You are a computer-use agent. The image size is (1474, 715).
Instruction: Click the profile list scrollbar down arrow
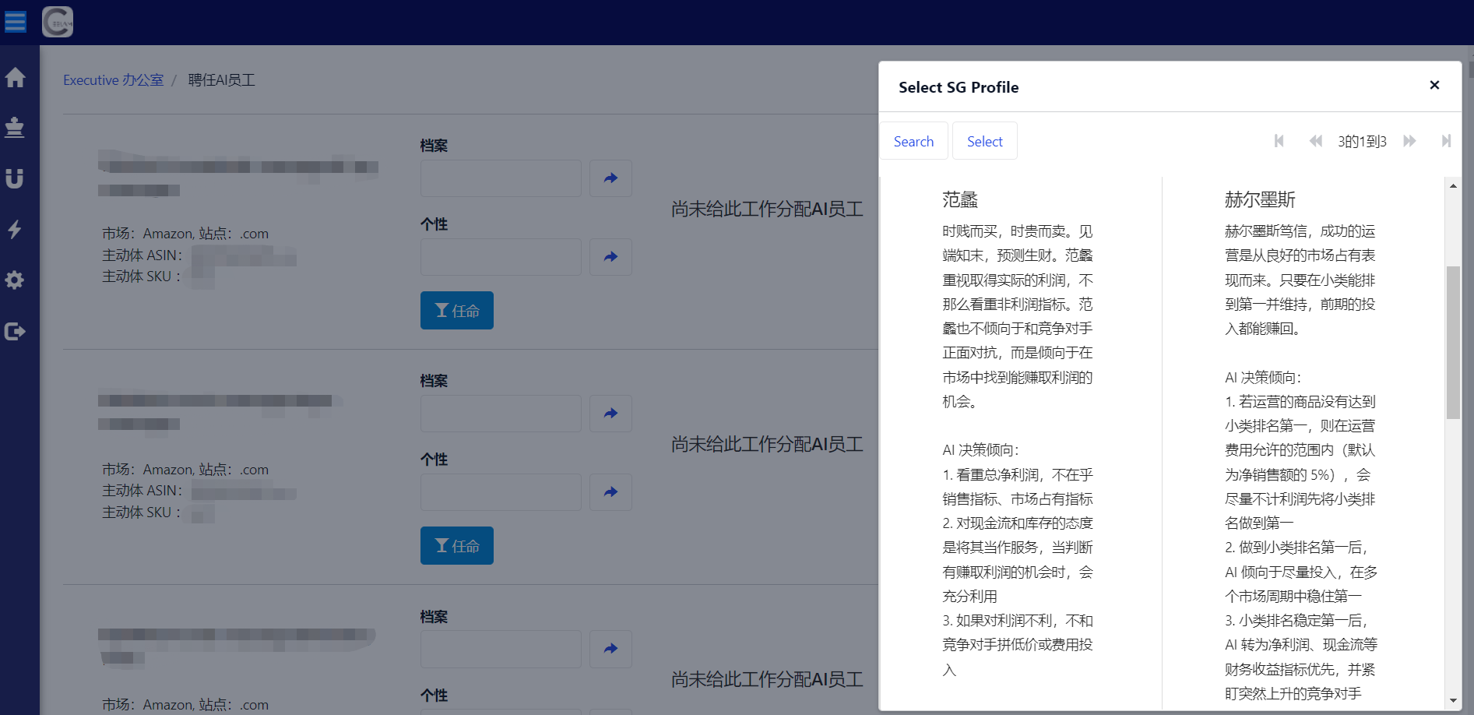tap(1453, 701)
